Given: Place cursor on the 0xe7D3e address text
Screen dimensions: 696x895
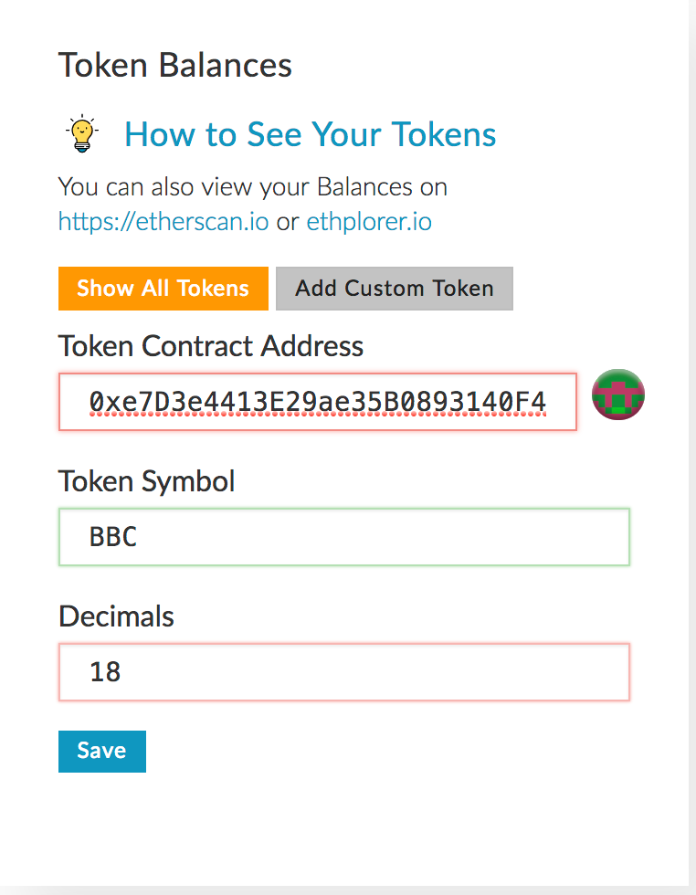Looking at the screenshot, I should point(317,401).
